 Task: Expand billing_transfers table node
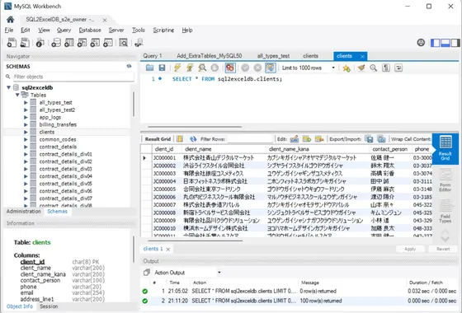click(26, 124)
